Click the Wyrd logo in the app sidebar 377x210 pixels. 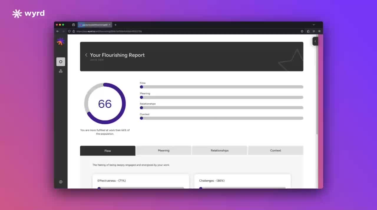[61, 41]
